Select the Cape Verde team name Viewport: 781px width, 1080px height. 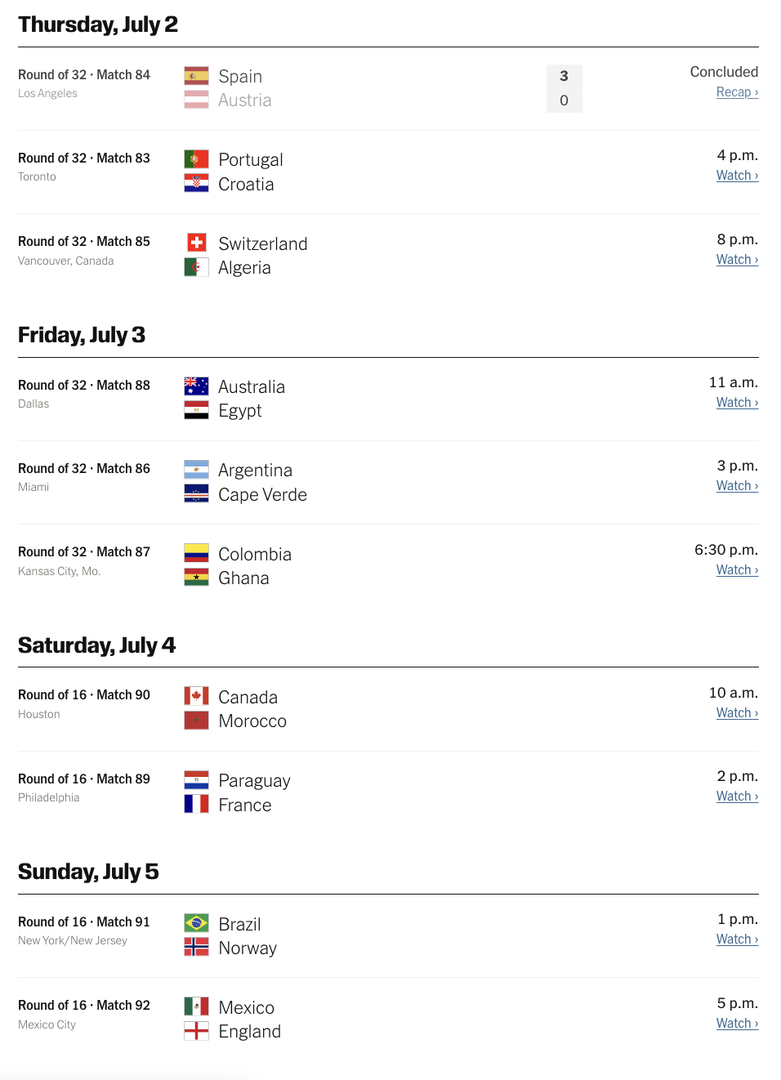click(x=262, y=494)
